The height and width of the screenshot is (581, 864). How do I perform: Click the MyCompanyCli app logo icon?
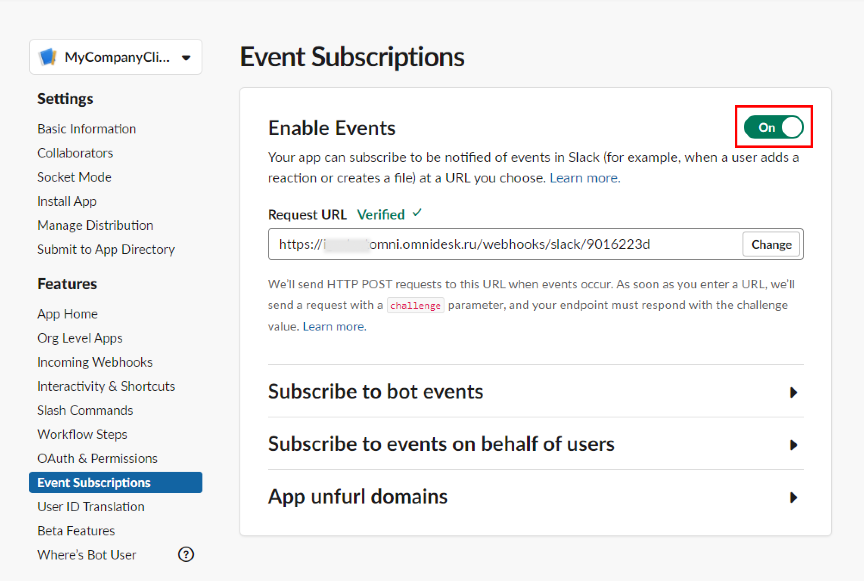click(47, 57)
